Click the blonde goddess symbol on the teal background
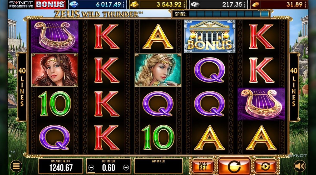Screen dimensions: 316x175 [x=158, y=70]
